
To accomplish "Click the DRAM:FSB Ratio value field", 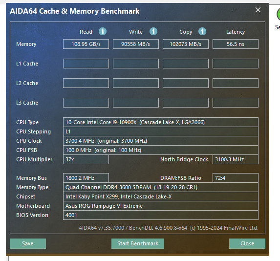I will click(x=236, y=178).
